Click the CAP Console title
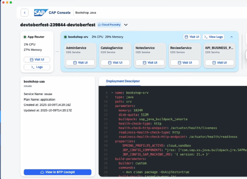Viewport: 247px width, 179px height. (x=60, y=13)
